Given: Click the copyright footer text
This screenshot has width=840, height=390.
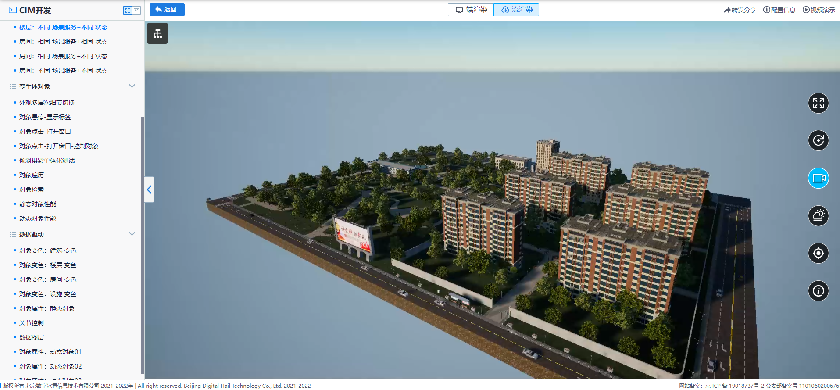Looking at the screenshot, I should (x=157, y=386).
